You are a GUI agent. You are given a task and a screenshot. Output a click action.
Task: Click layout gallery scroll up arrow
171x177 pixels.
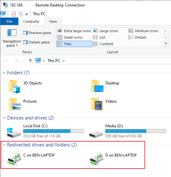pyautogui.click(x=166, y=31)
